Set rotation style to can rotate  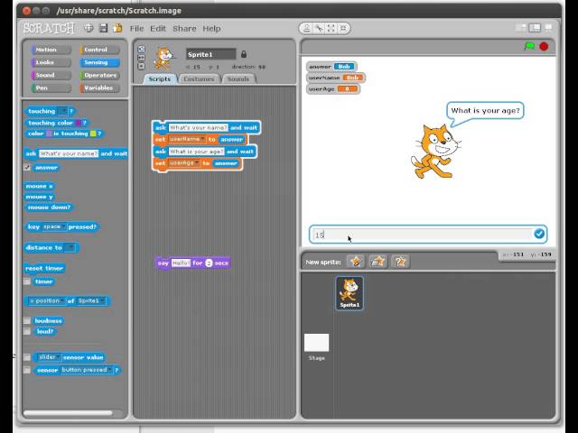point(141,49)
